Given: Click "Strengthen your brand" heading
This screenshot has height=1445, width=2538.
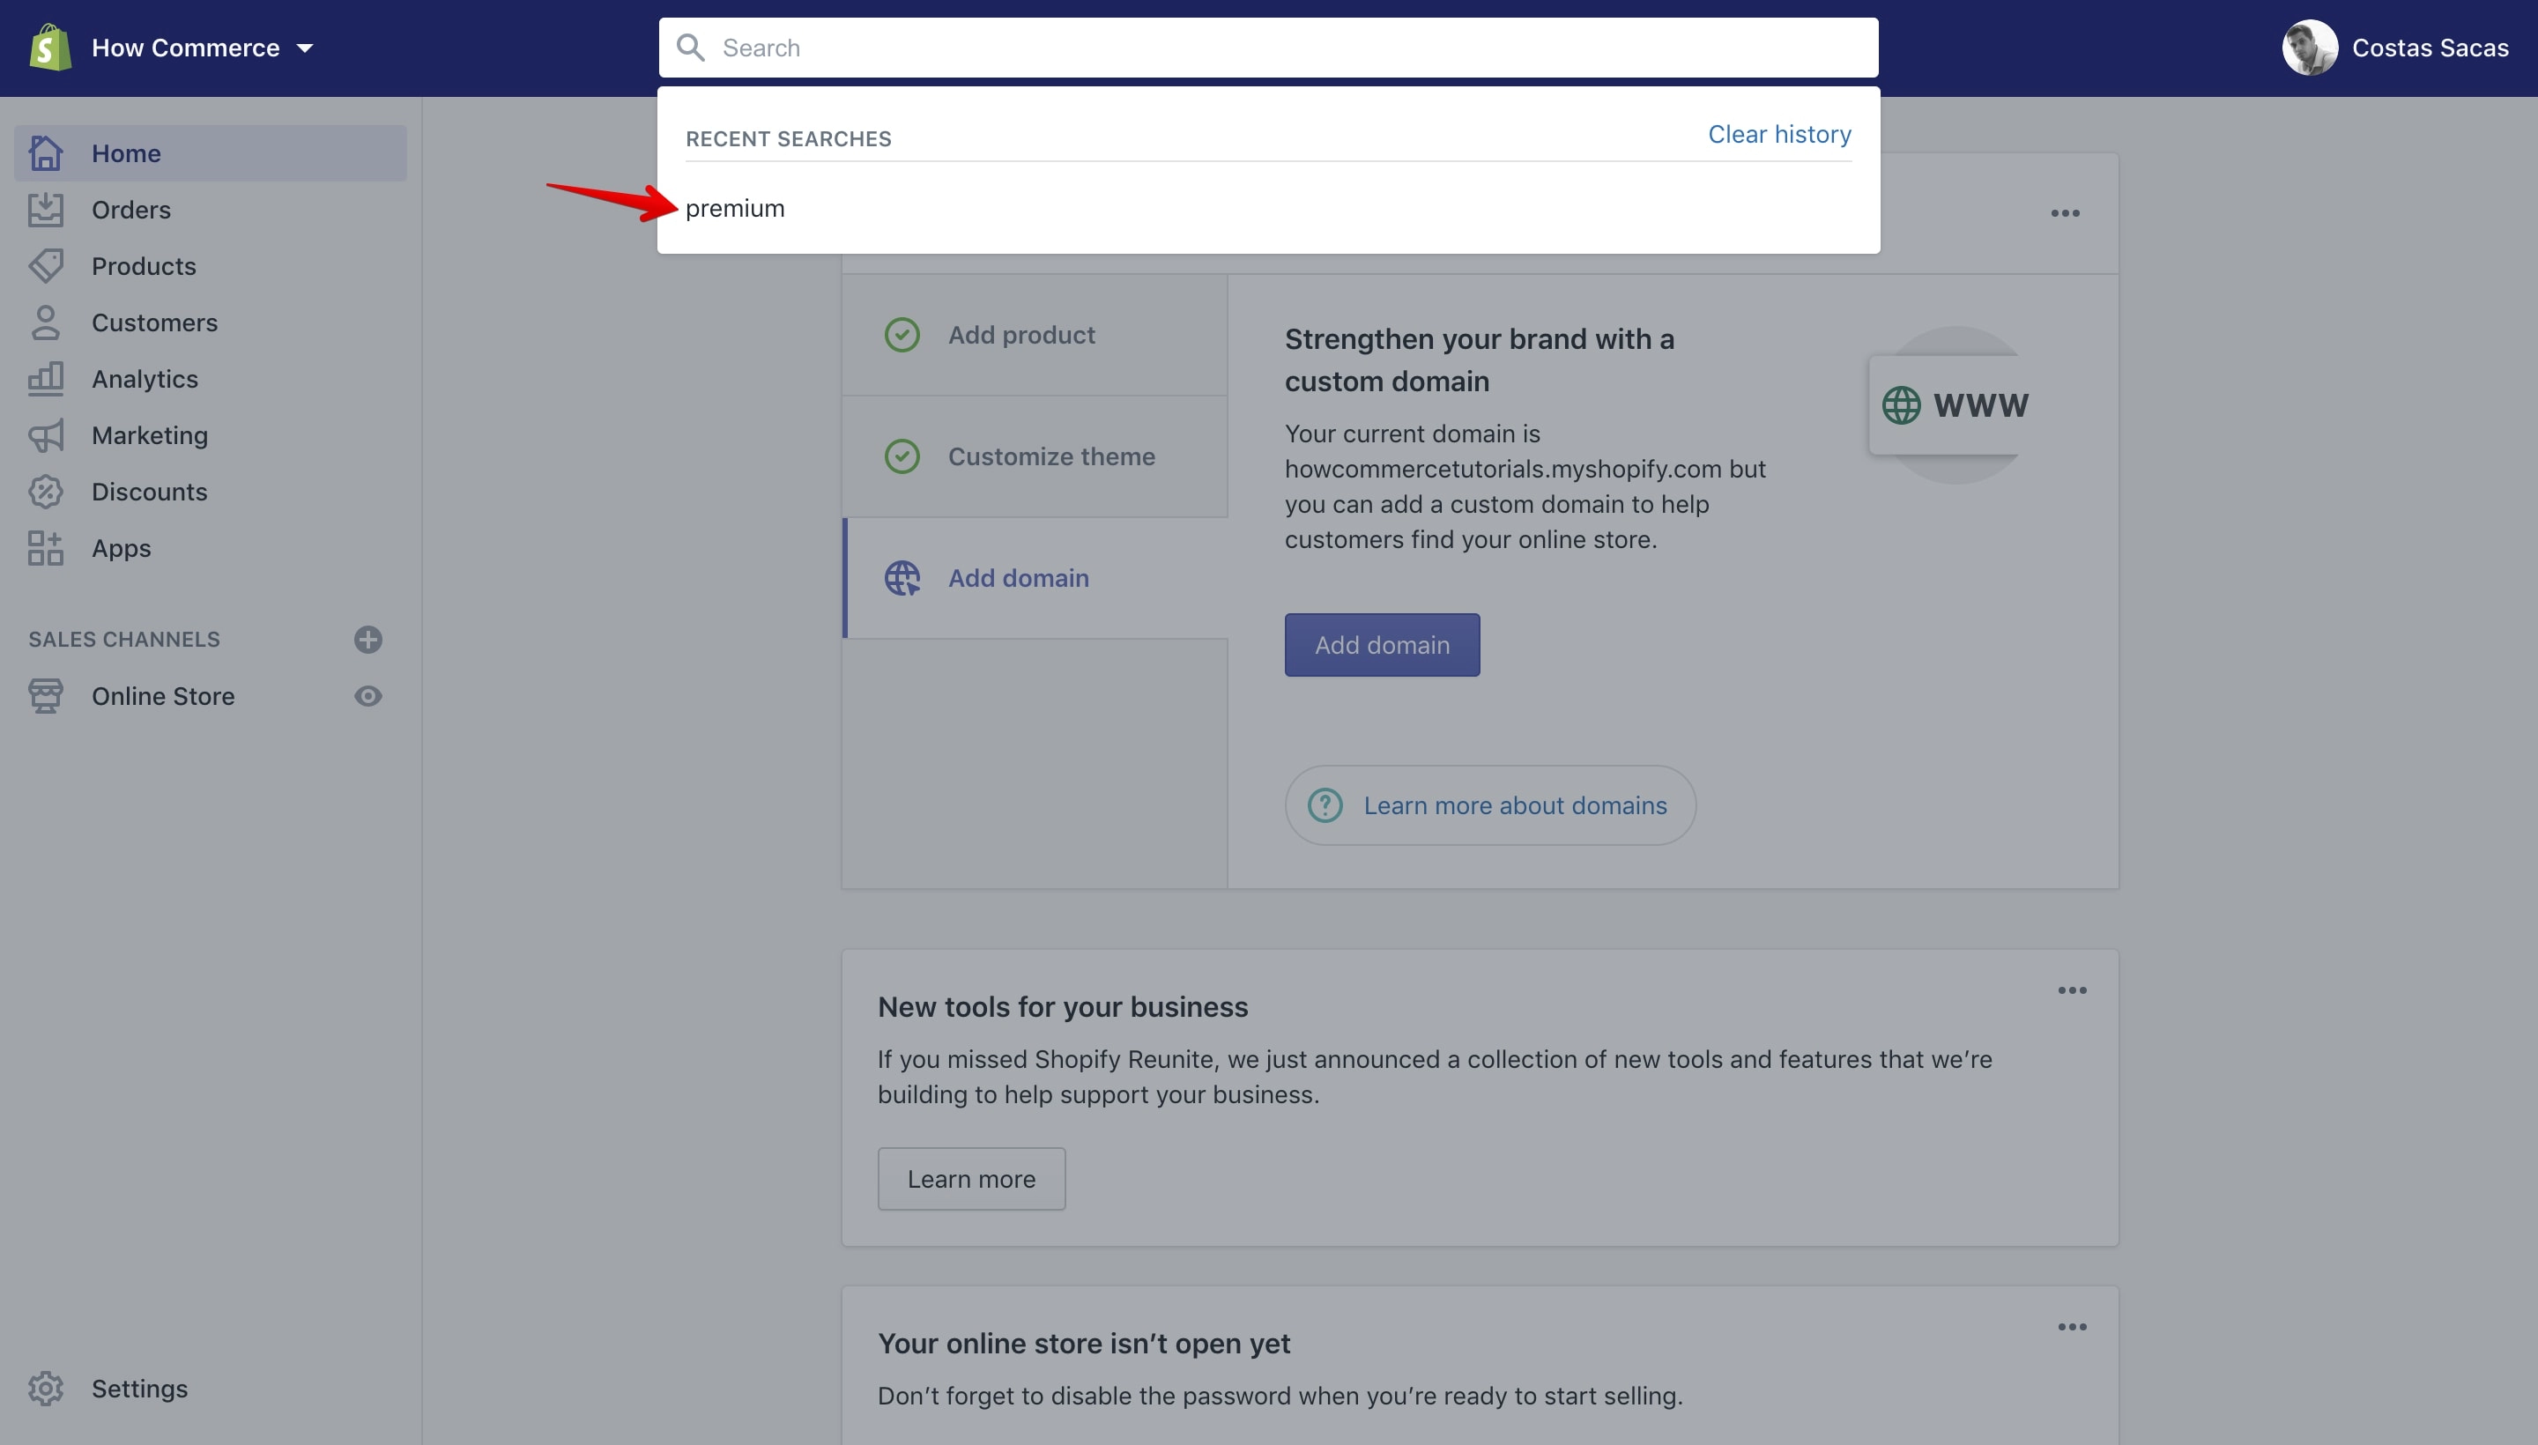Looking at the screenshot, I should [1479, 360].
